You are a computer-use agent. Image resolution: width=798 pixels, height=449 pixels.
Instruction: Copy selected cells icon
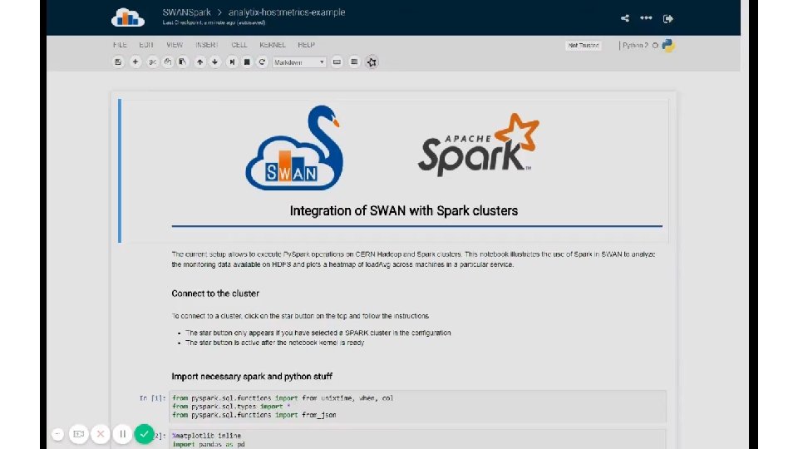coord(167,62)
